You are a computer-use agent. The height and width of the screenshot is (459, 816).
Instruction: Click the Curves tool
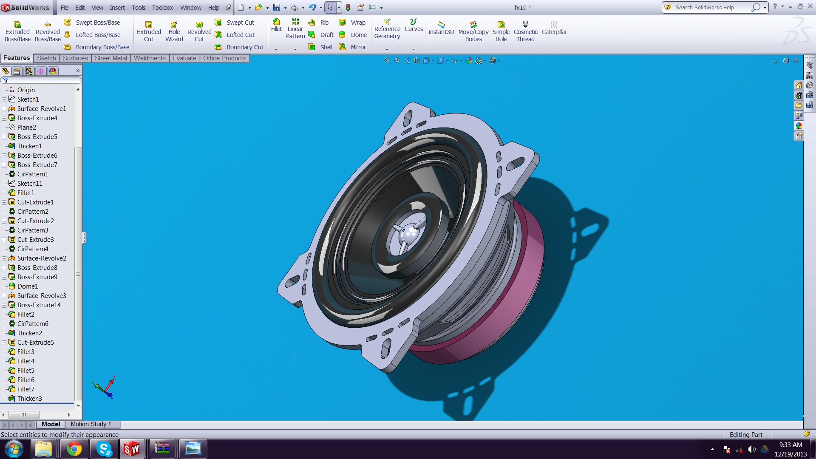pos(414,25)
